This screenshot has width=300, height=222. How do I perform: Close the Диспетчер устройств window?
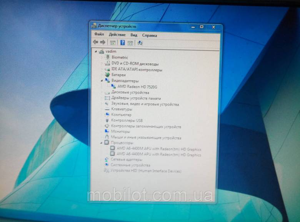tap(213, 27)
